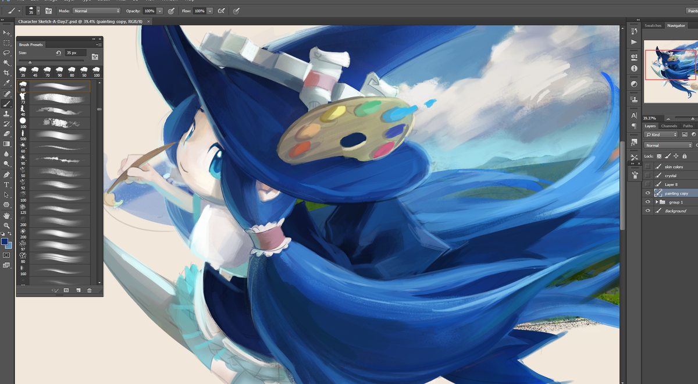Collapse the Brush Presets panel
Screen dimensions: 698x384
(94, 39)
